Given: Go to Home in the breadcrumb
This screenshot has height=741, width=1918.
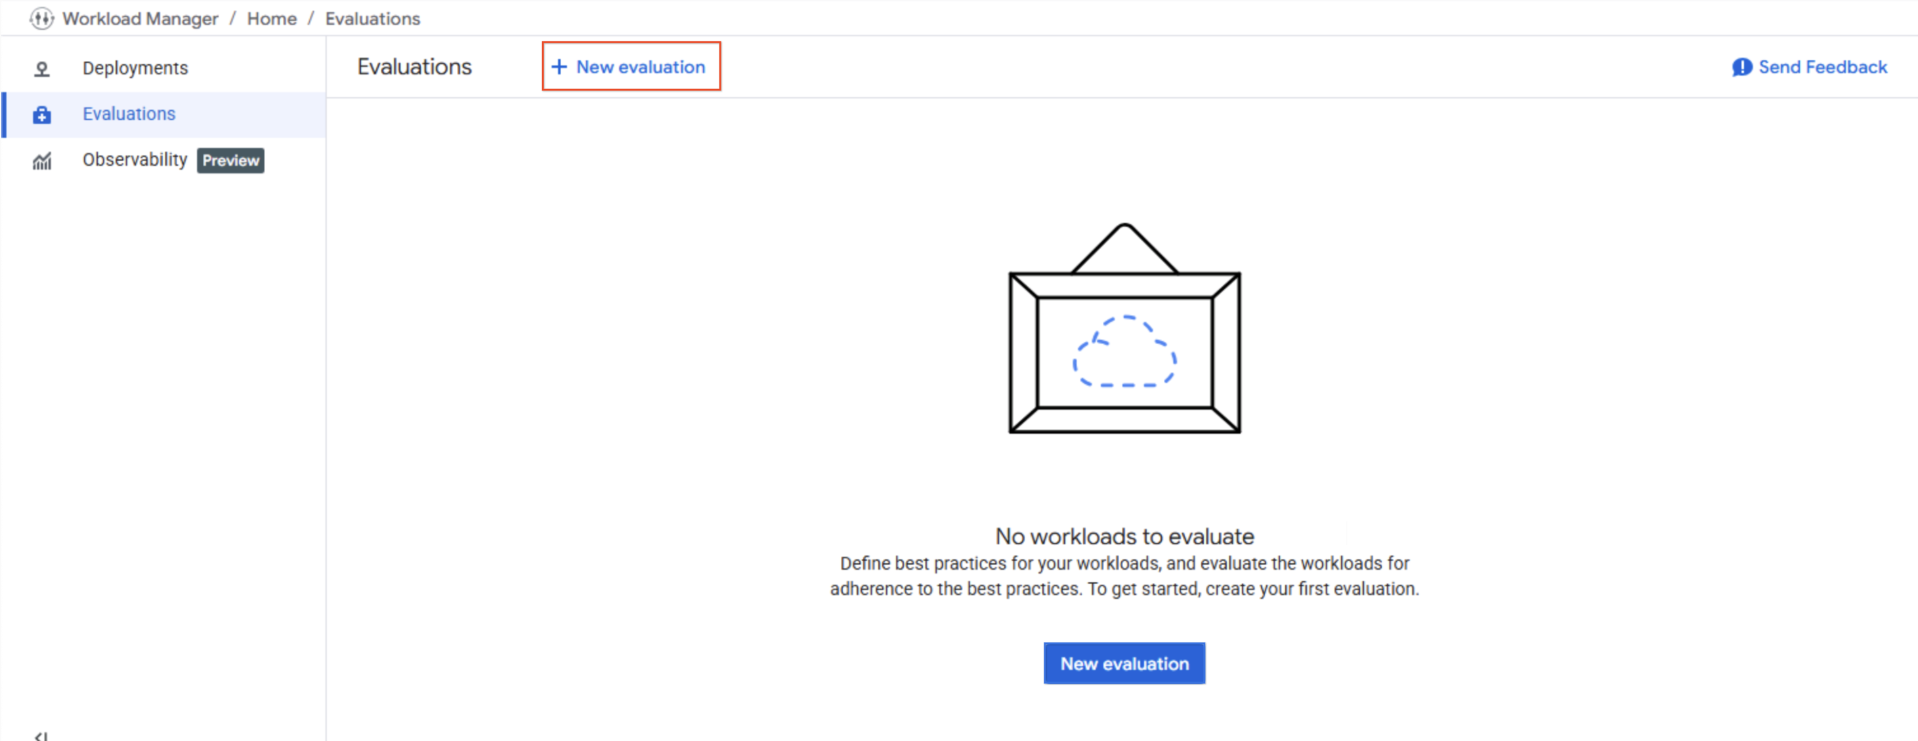Looking at the screenshot, I should (272, 18).
